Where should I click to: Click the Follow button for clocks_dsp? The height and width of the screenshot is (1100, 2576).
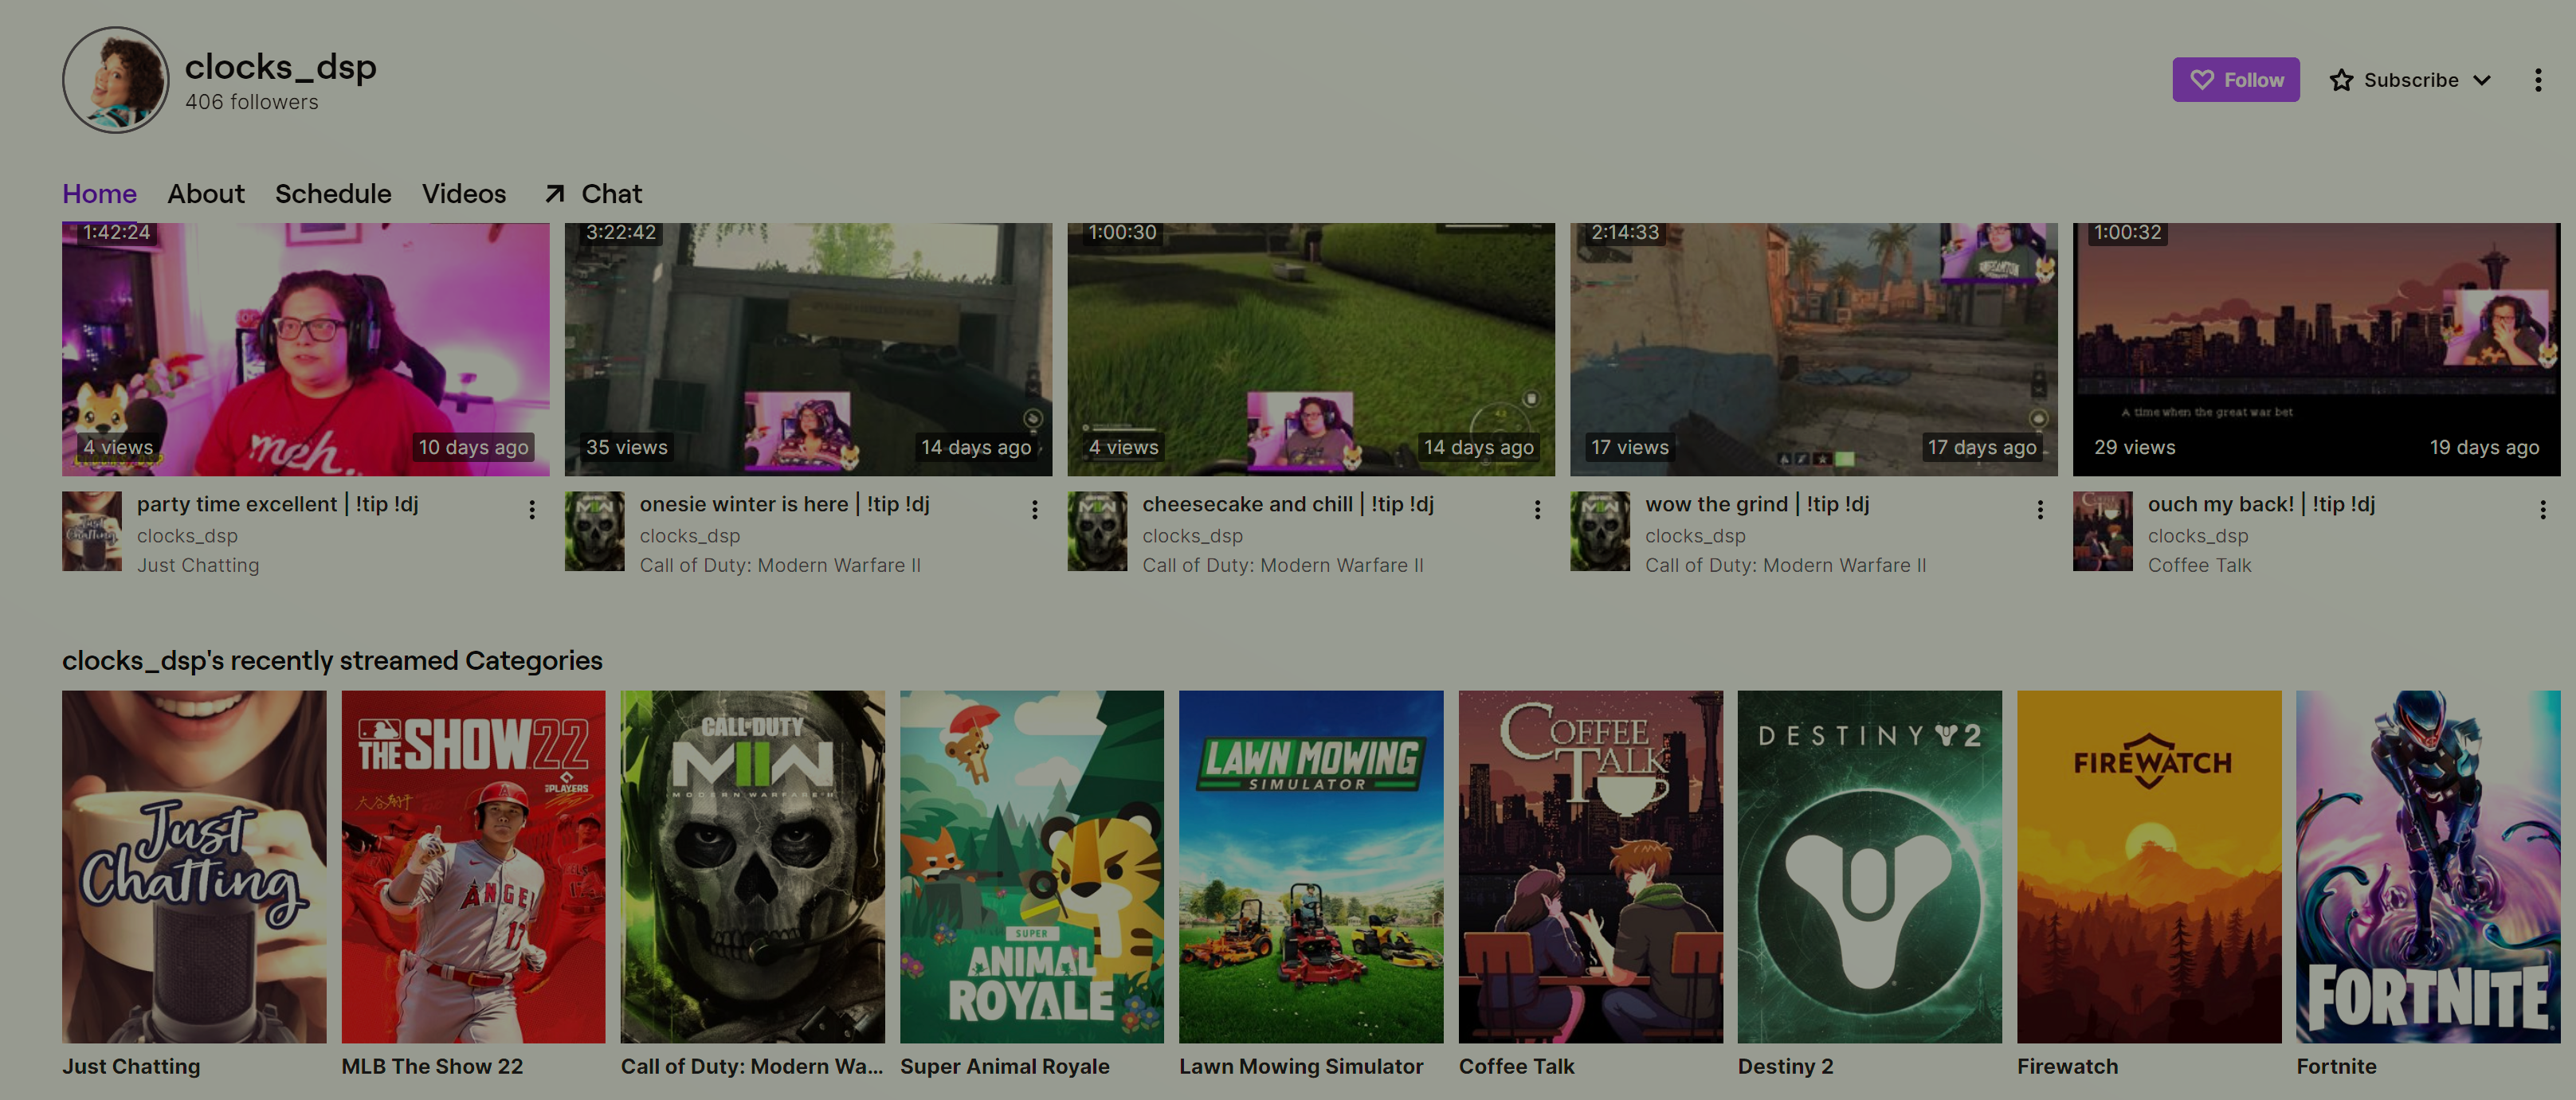(2236, 79)
